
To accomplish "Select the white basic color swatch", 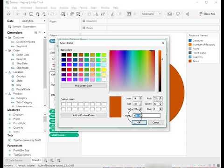I will point(104,79).
